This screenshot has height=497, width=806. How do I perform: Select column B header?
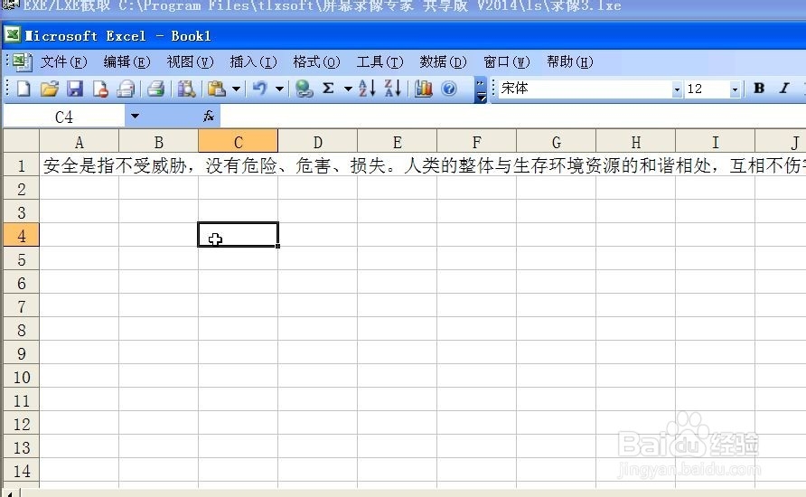point(158,141)
